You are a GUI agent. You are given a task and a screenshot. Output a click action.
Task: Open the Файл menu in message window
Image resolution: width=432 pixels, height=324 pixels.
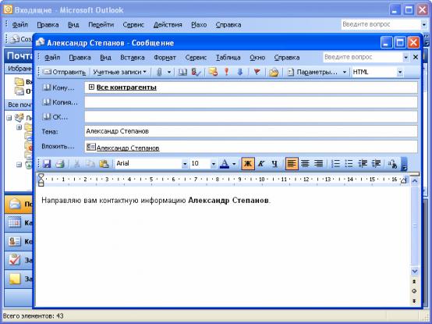(52, 57)
